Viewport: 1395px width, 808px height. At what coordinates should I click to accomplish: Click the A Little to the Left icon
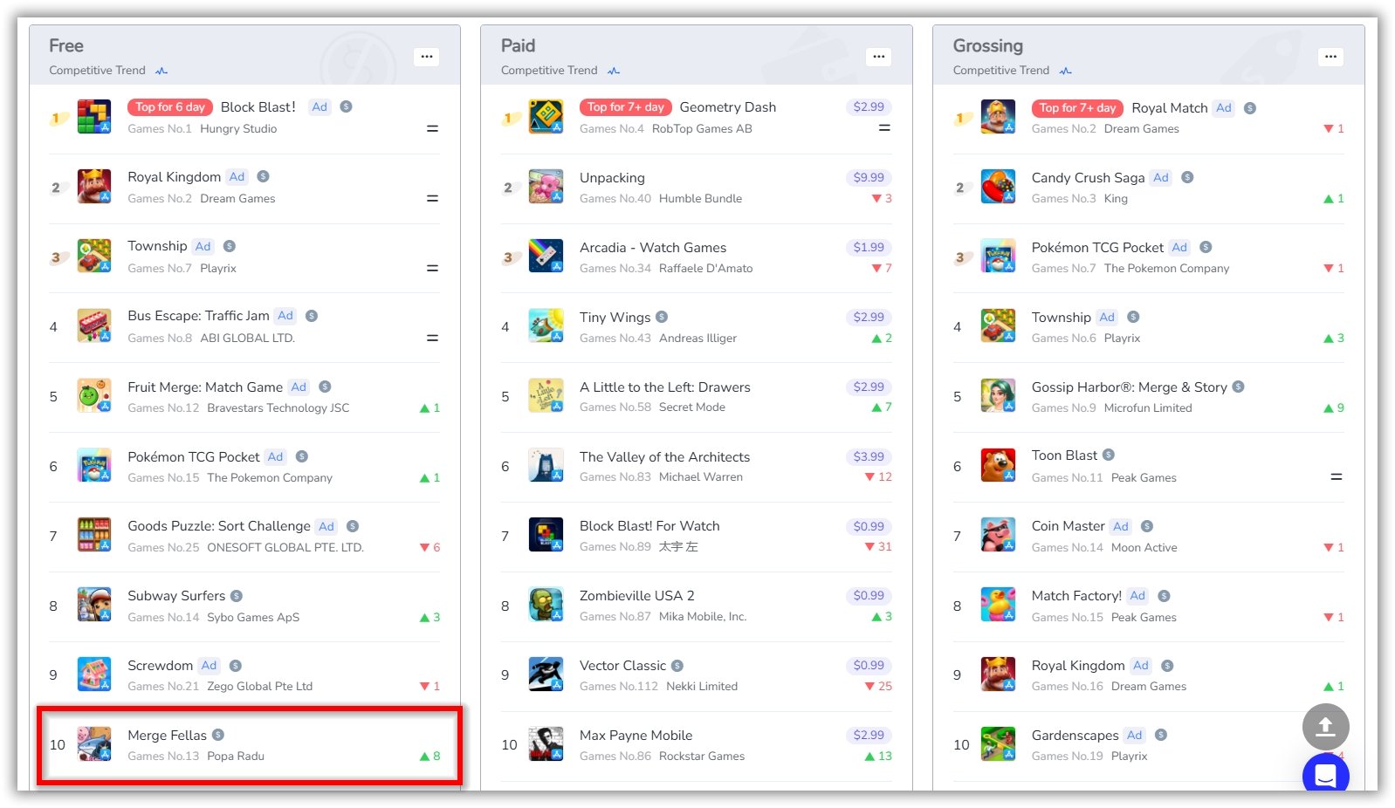pyautogui.click(x=546, y=396)
